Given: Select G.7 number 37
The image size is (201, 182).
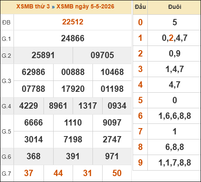Looking at the screenshot, I should point(29,173).
